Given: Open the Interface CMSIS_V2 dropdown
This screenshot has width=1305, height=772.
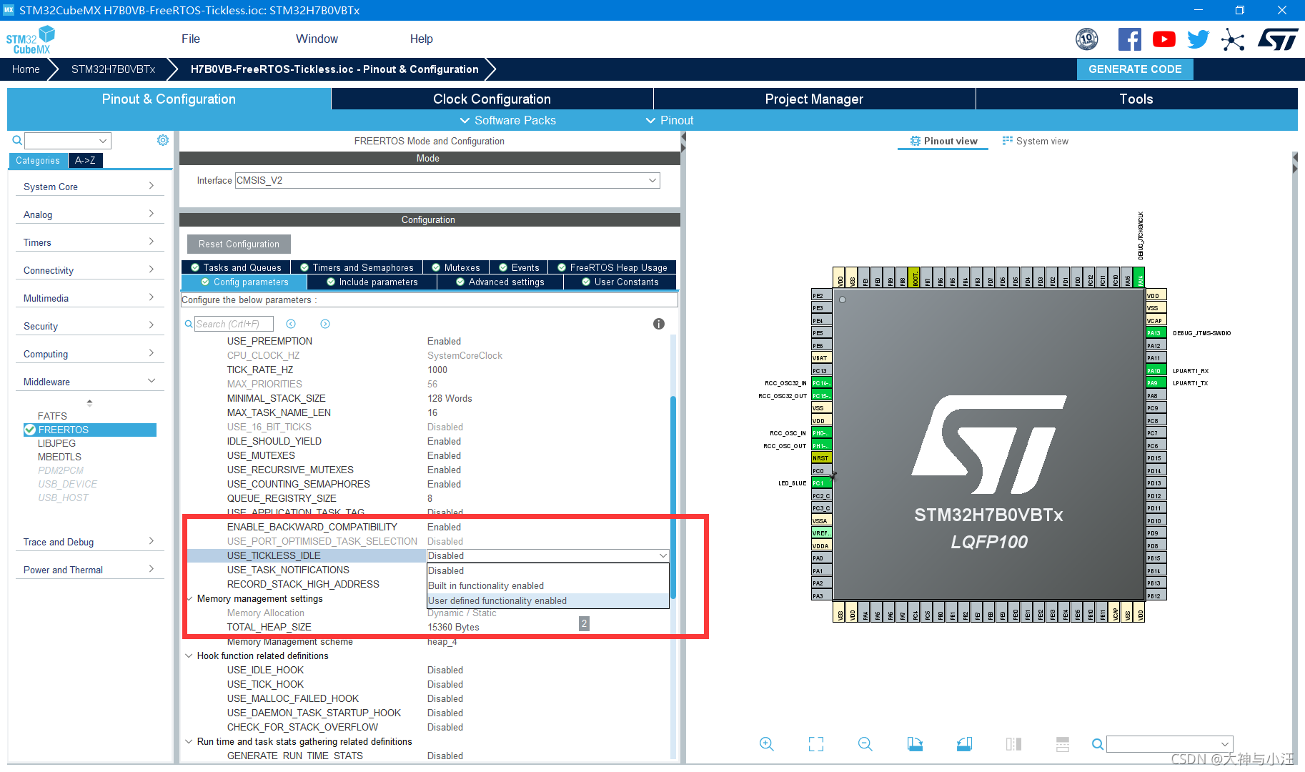Looking at the screenshot, I should [x=651, y=180].
